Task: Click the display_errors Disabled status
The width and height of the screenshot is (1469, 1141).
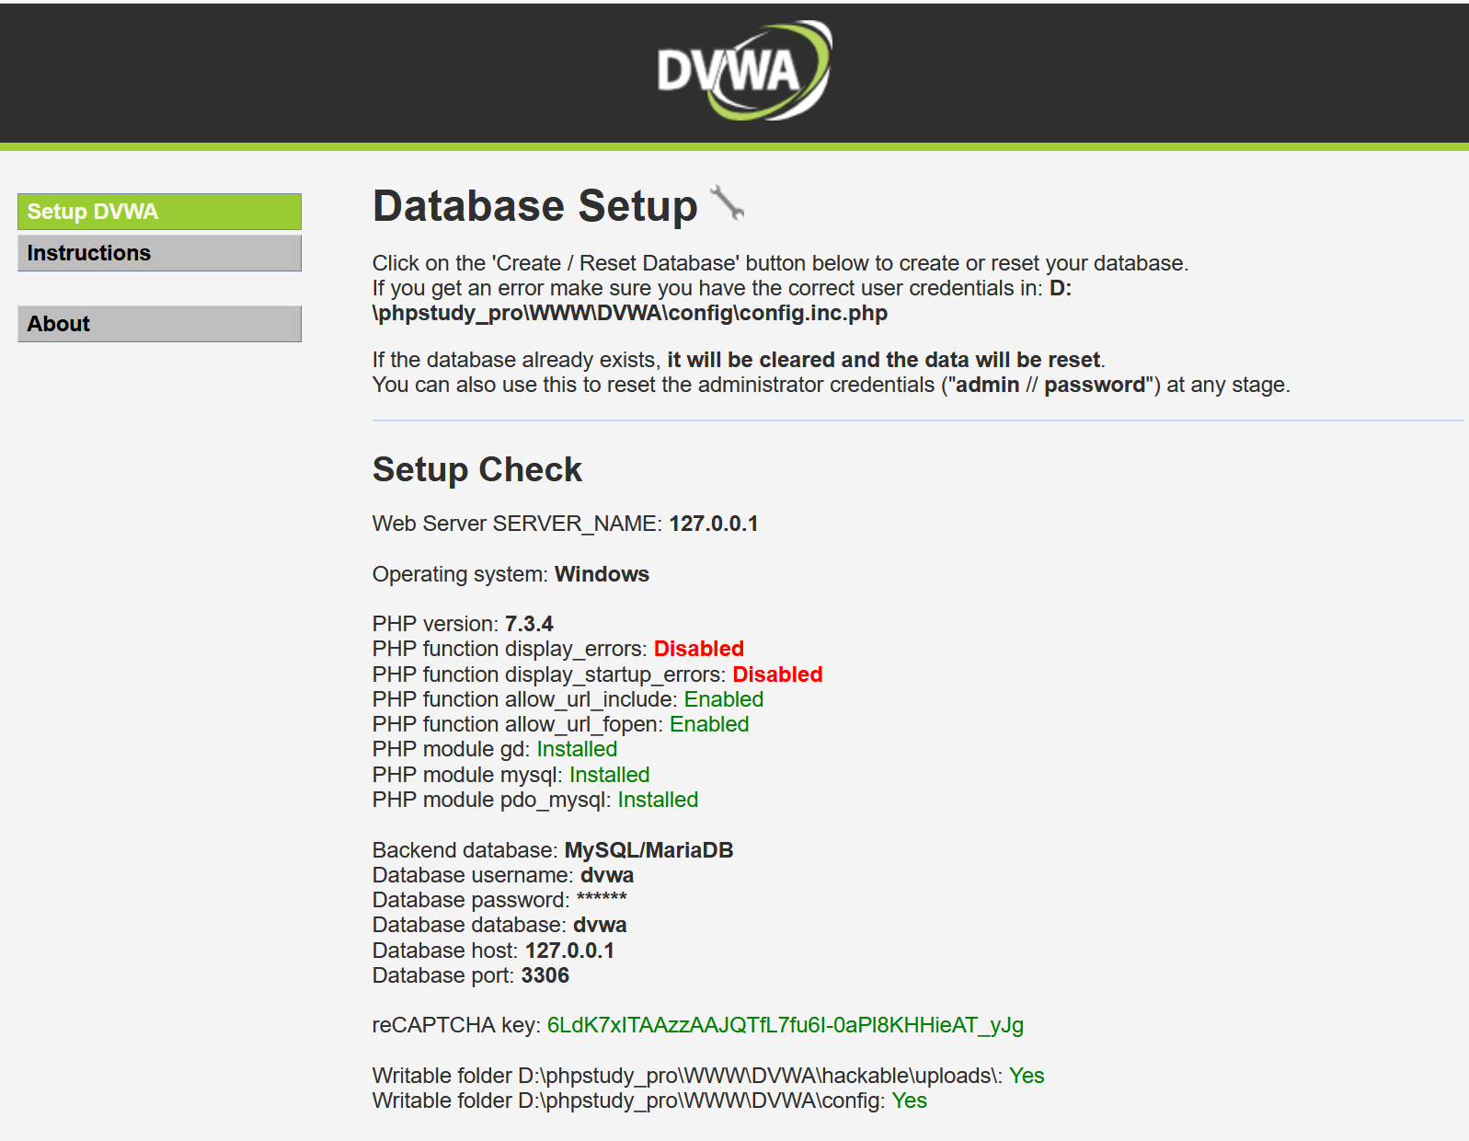Action: pyautogui.click(x=699, y=649)
